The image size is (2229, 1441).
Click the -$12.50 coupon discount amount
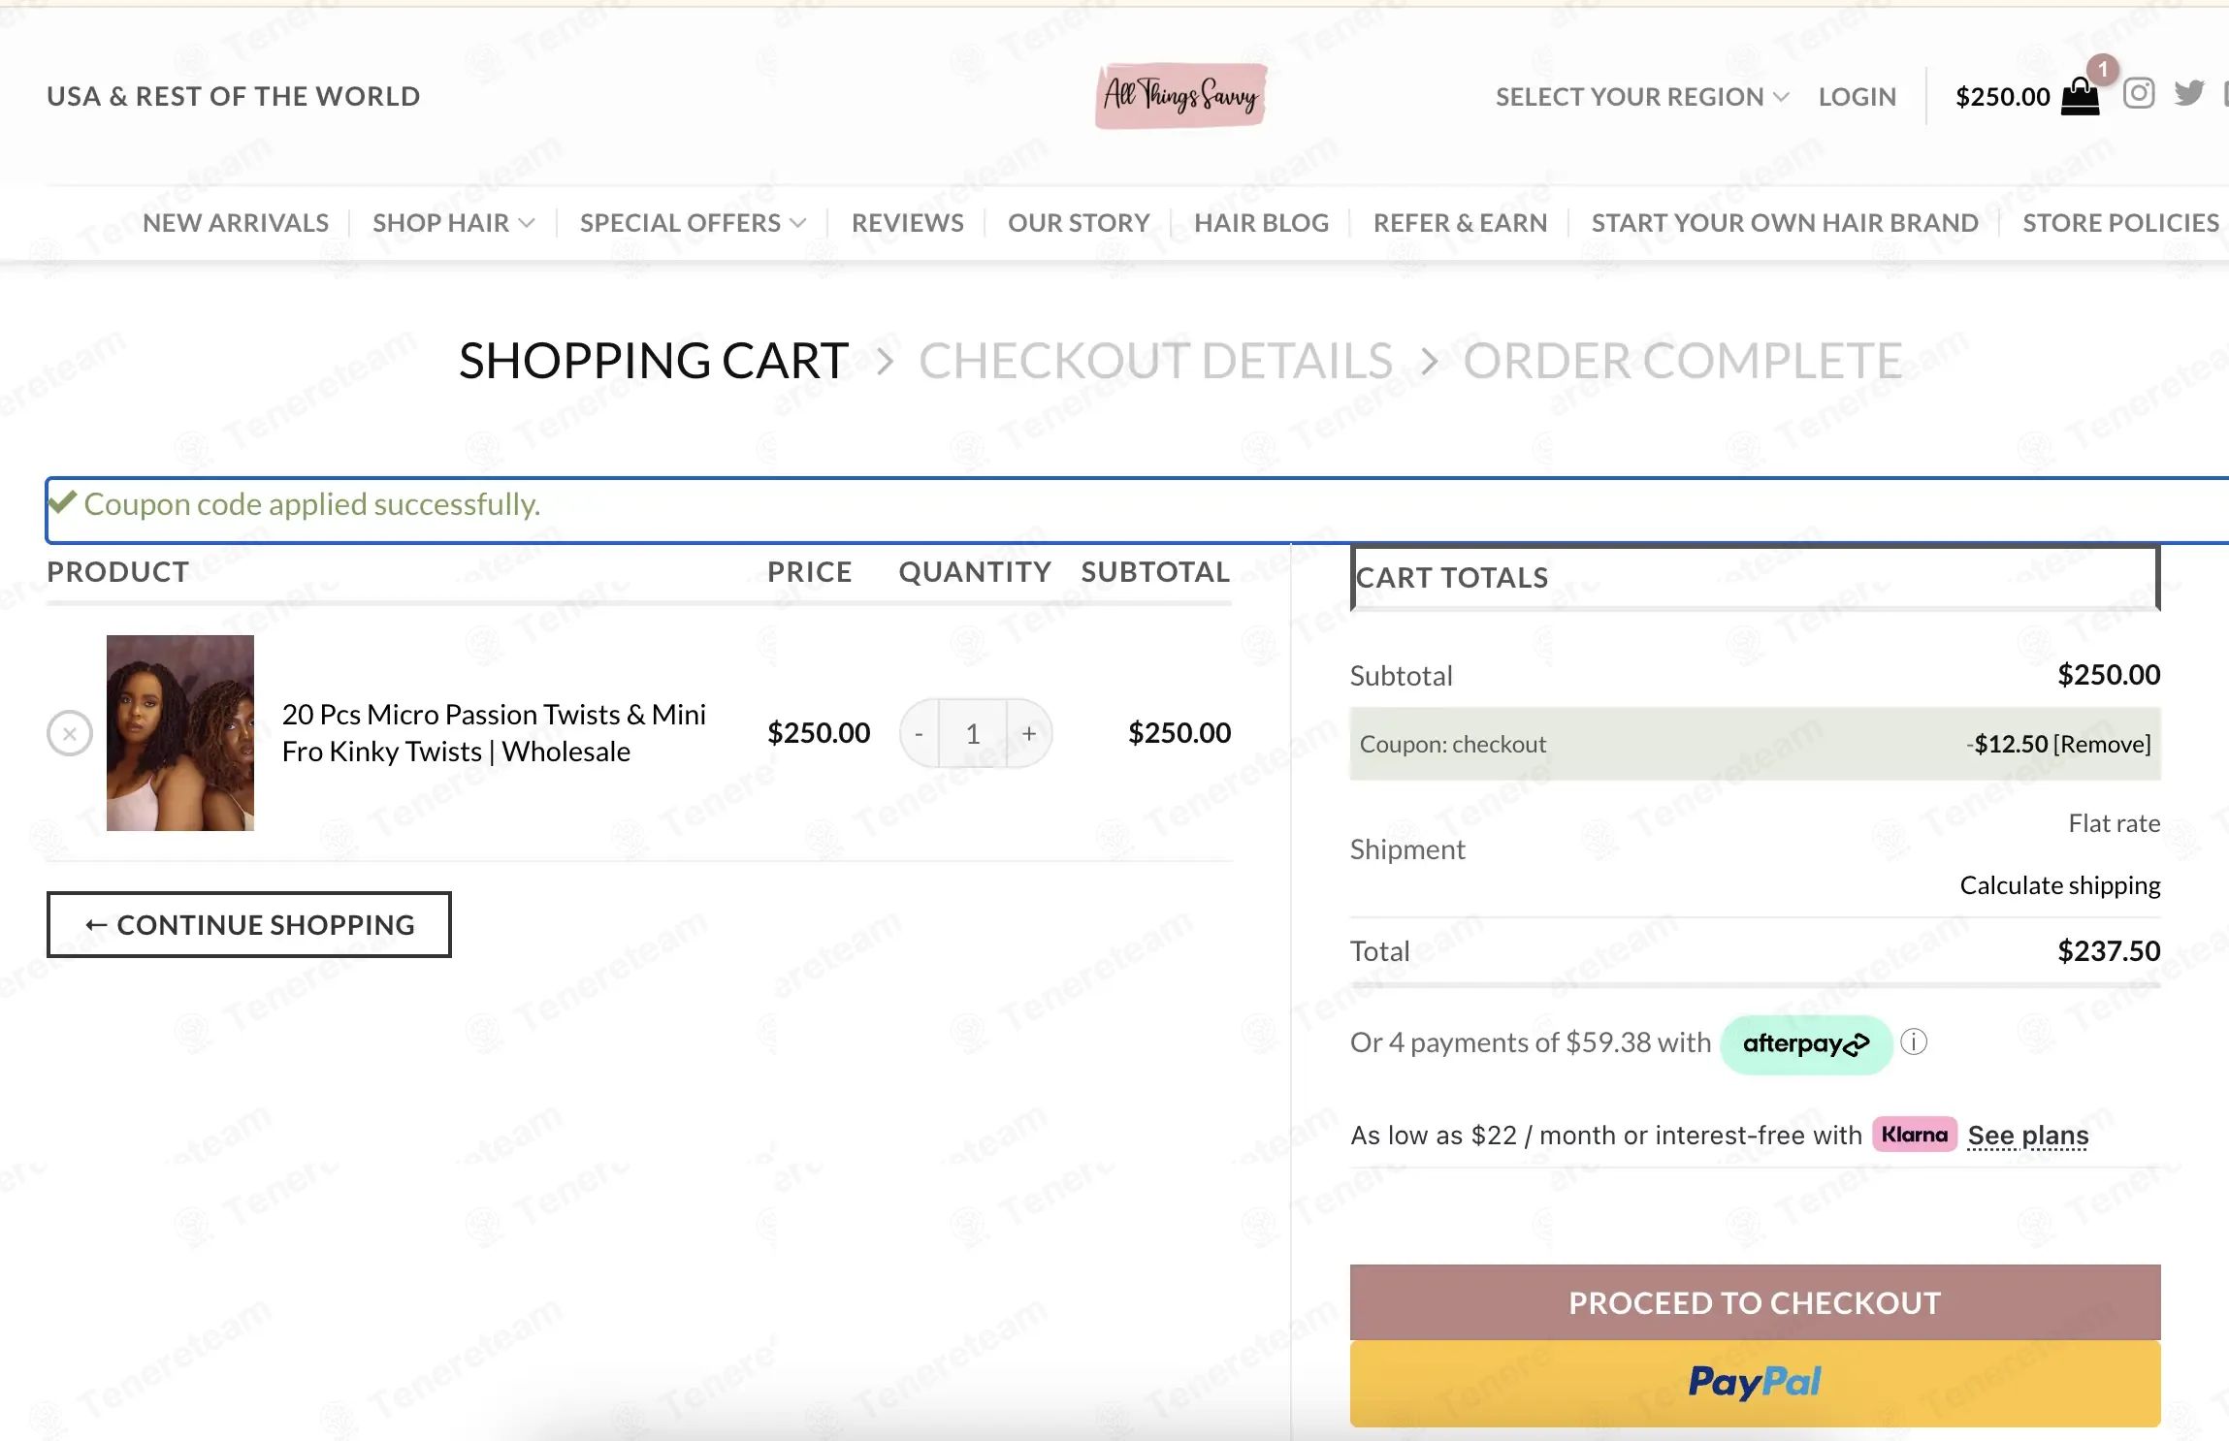coord(2008,744)
